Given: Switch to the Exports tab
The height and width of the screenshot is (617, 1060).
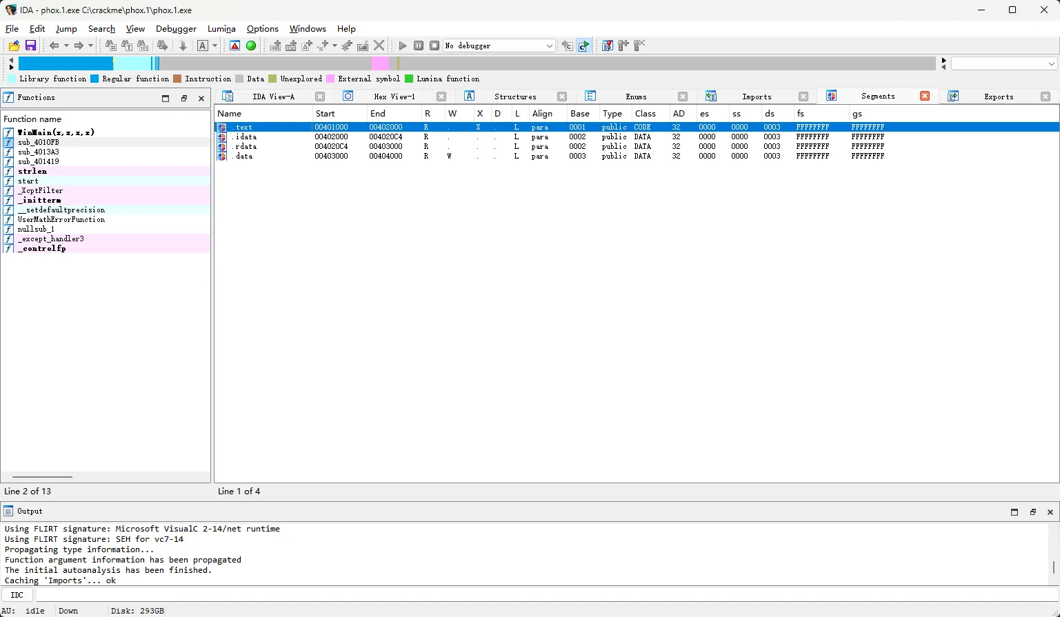Looking at the screenshot, I should (999, 97).
